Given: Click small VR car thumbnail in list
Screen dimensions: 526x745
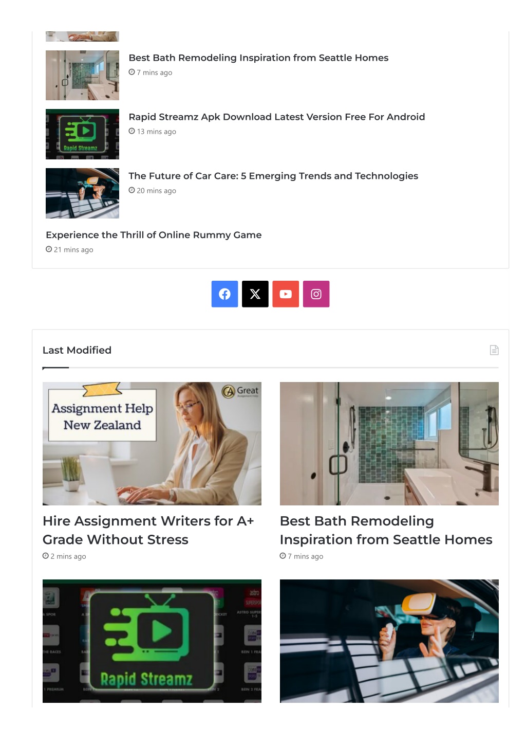Looking at the screenshot, I should point(82,193).
